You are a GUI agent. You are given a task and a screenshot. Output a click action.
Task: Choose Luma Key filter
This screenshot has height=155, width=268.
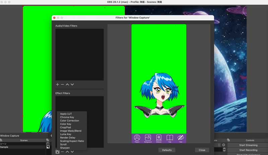click(x=66, y=134)
